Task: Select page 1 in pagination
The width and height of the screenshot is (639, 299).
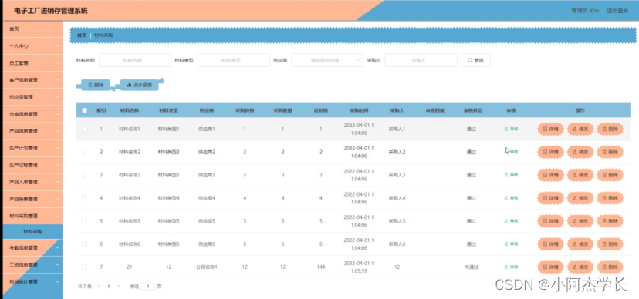Action: point(109,287)
